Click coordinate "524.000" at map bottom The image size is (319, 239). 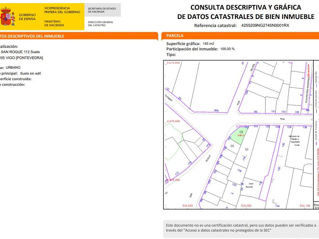[x=187, y=206]
